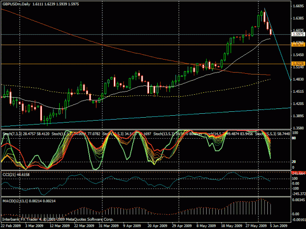Click the -0.00161 MACD scale value
This screenshot has width=306, height=229.
(x=299, y=220)
